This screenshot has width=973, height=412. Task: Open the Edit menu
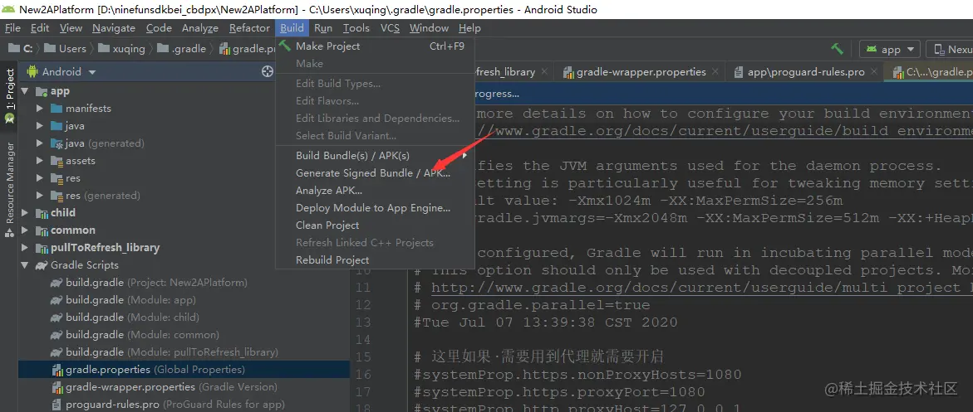(x=40, y=28)
